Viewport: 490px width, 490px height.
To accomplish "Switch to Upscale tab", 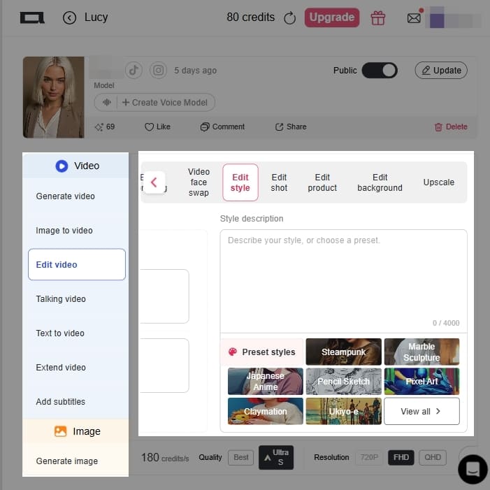I will click(438, 182).
